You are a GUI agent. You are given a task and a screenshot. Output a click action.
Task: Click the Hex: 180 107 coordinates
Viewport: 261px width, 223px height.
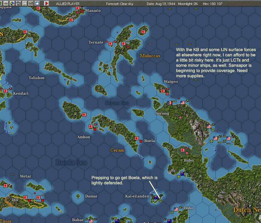pos(213,4)
